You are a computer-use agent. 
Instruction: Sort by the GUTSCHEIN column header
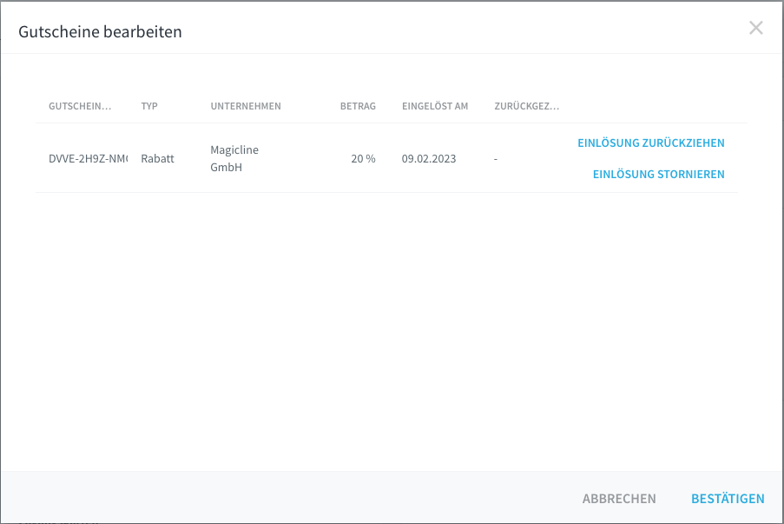coord(80,107)
